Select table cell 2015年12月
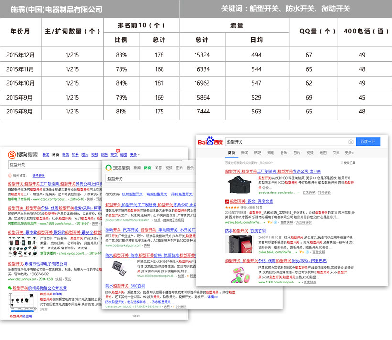The image size is (392, 340). [21, 55]
